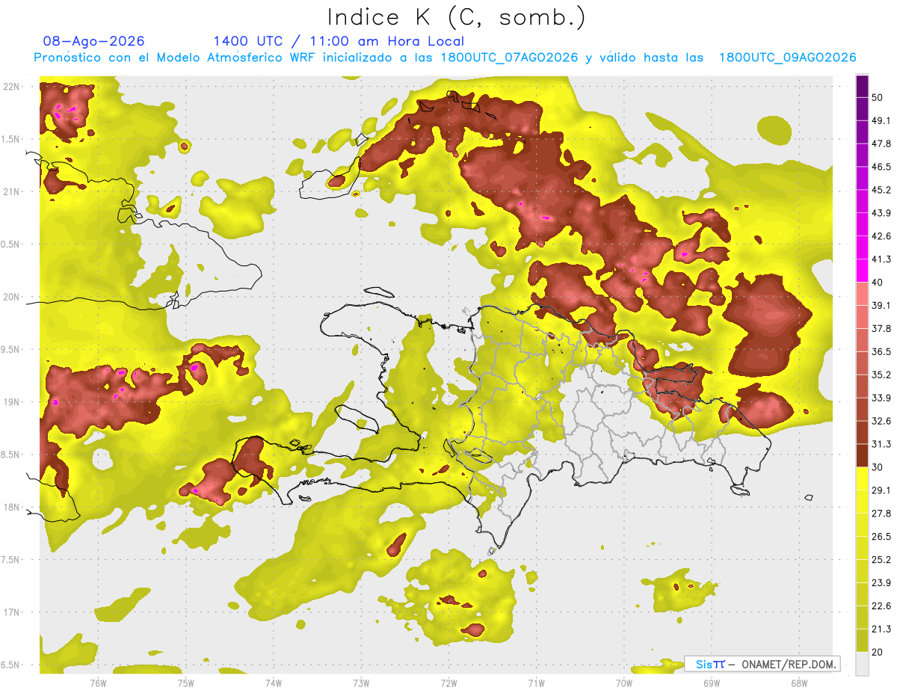This screenshot has width=897, height=693.
Task: Click the '69W' longitude label
Action: pos(711,683)
